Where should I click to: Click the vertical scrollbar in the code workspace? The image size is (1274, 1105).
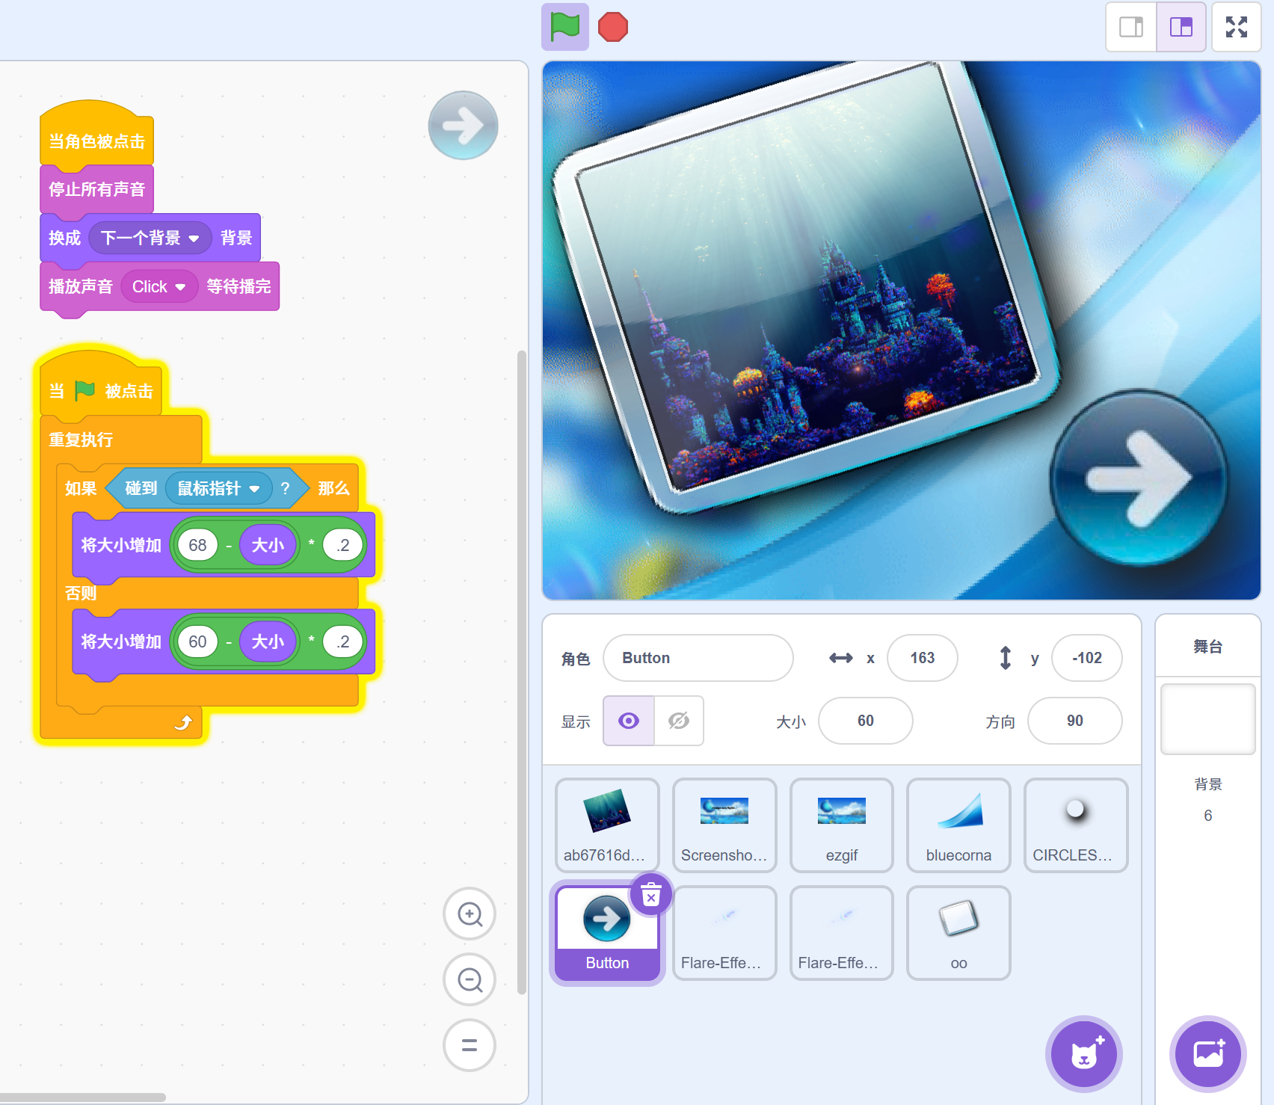(521, 673)
